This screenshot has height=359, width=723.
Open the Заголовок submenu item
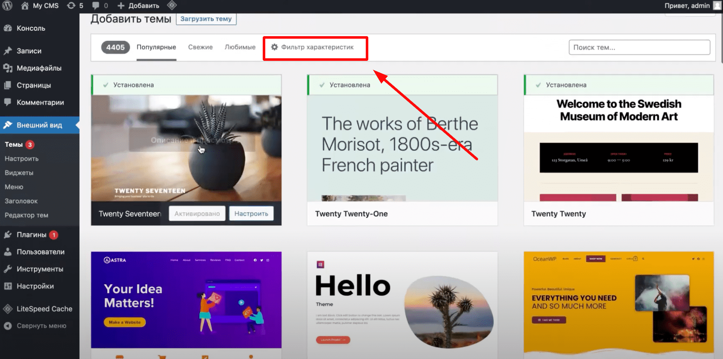pos(21,201)
